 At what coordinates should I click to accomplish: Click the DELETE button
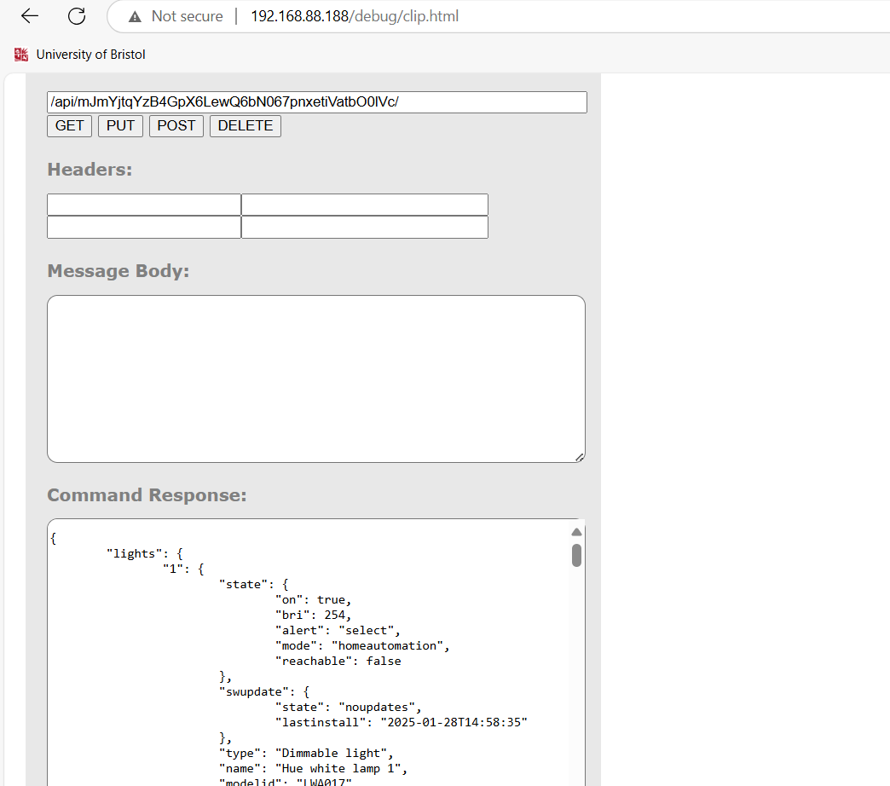tap(246, 126)
